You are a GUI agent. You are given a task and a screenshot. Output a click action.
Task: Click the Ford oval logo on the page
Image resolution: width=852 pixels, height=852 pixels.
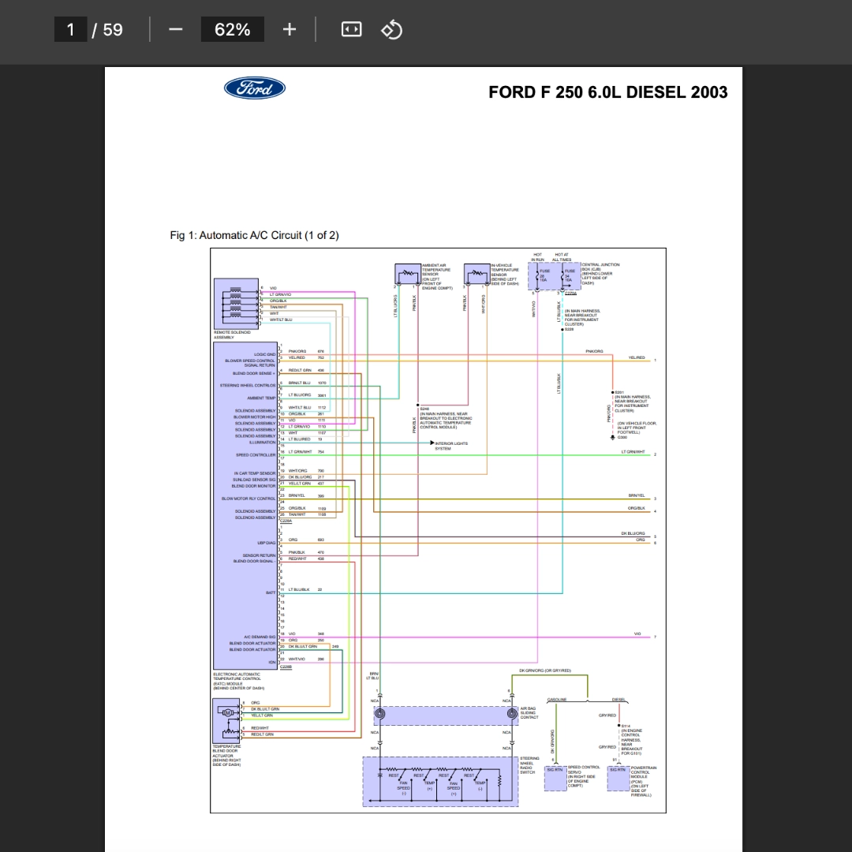pos(255,88)
